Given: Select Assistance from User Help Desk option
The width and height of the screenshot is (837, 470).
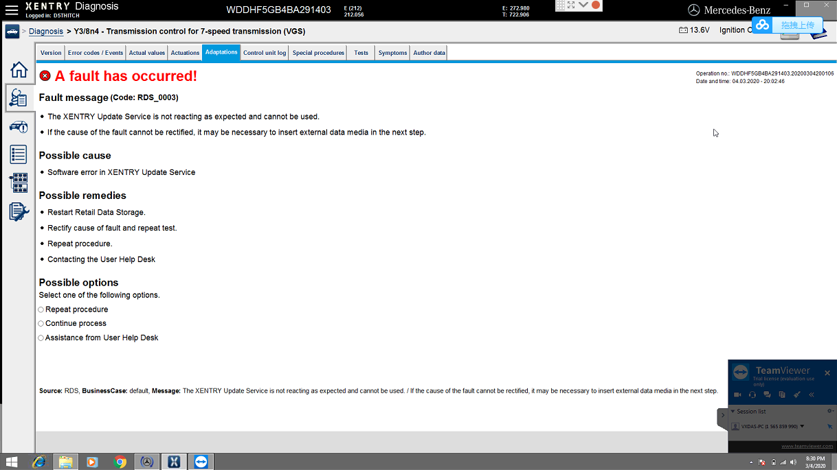Looking at the screenshot, I should [41, 338].
